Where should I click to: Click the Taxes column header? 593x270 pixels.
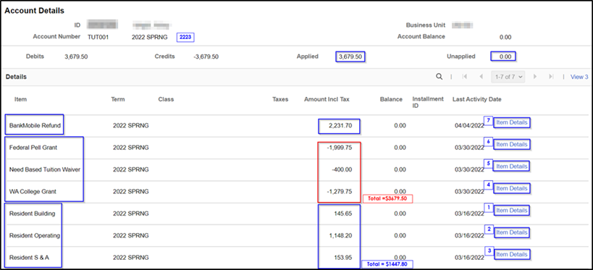coord(280,99)
